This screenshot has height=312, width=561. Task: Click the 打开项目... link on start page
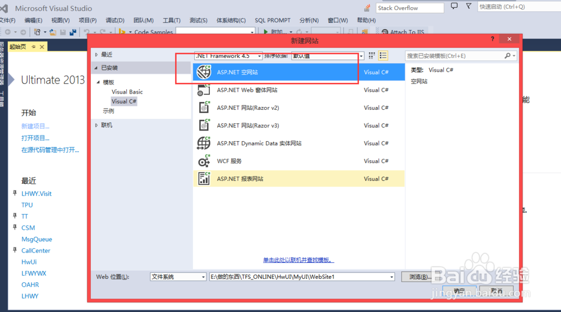[35, 138]
